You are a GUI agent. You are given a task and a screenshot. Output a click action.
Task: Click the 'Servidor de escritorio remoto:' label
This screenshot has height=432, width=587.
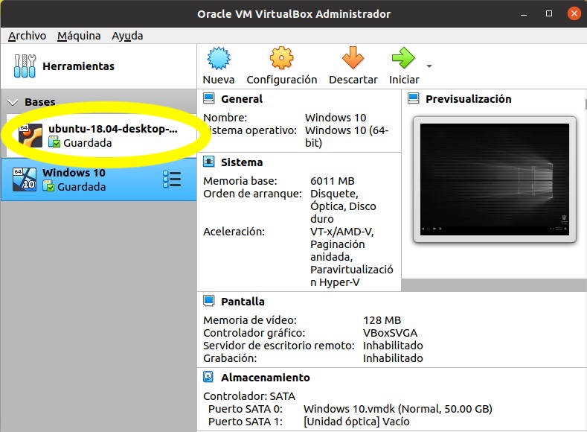(278, 346)
